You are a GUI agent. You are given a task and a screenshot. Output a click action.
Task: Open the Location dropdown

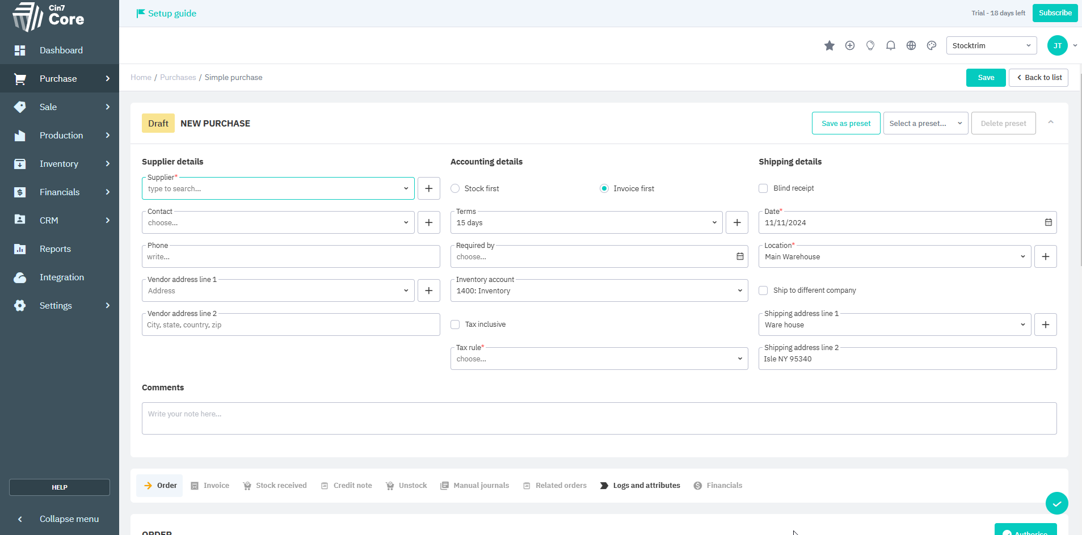(x=894, y=256)
